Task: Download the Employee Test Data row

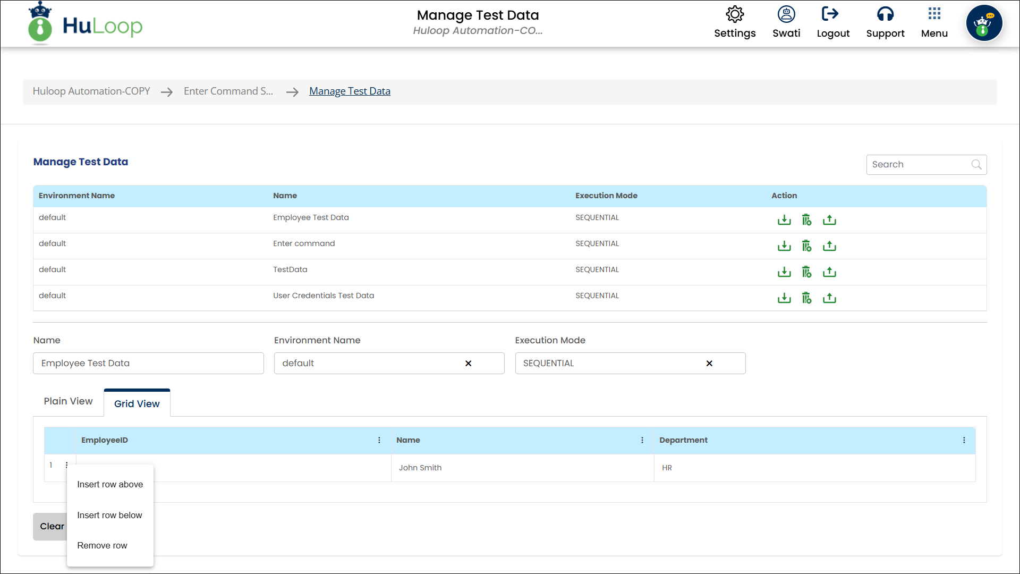Action: (x=784, y=220)
